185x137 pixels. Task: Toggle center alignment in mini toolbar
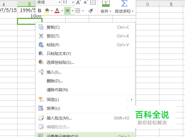coord(67,11)
